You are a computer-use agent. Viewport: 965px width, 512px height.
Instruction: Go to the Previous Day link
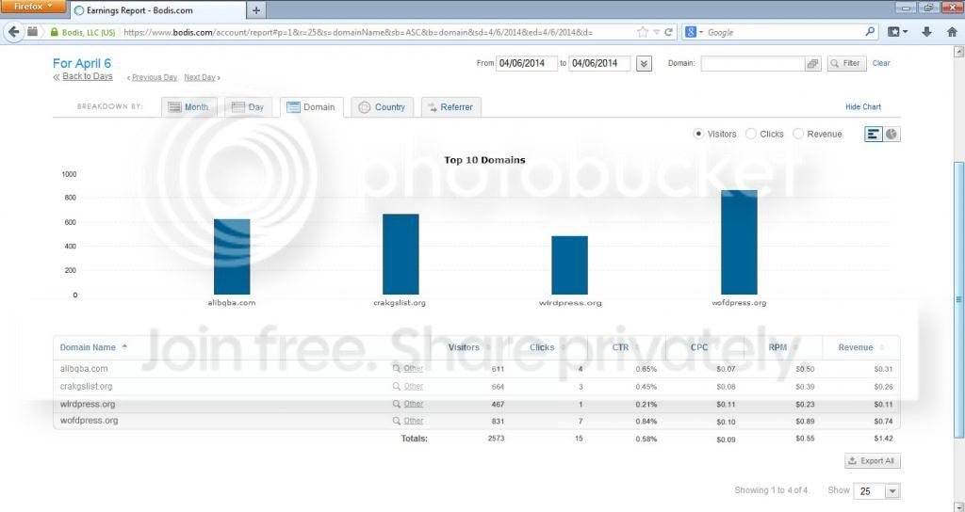tap(155, 77)
